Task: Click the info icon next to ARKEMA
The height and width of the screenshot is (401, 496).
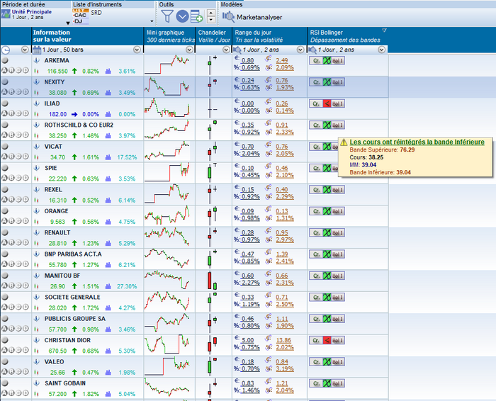Action: (x=37, y=60)
